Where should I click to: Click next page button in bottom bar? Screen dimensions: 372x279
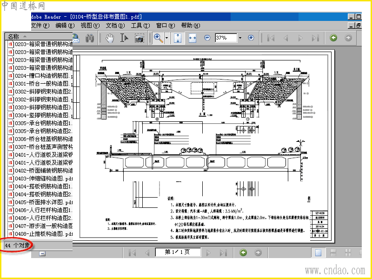[x=208, y=252]
